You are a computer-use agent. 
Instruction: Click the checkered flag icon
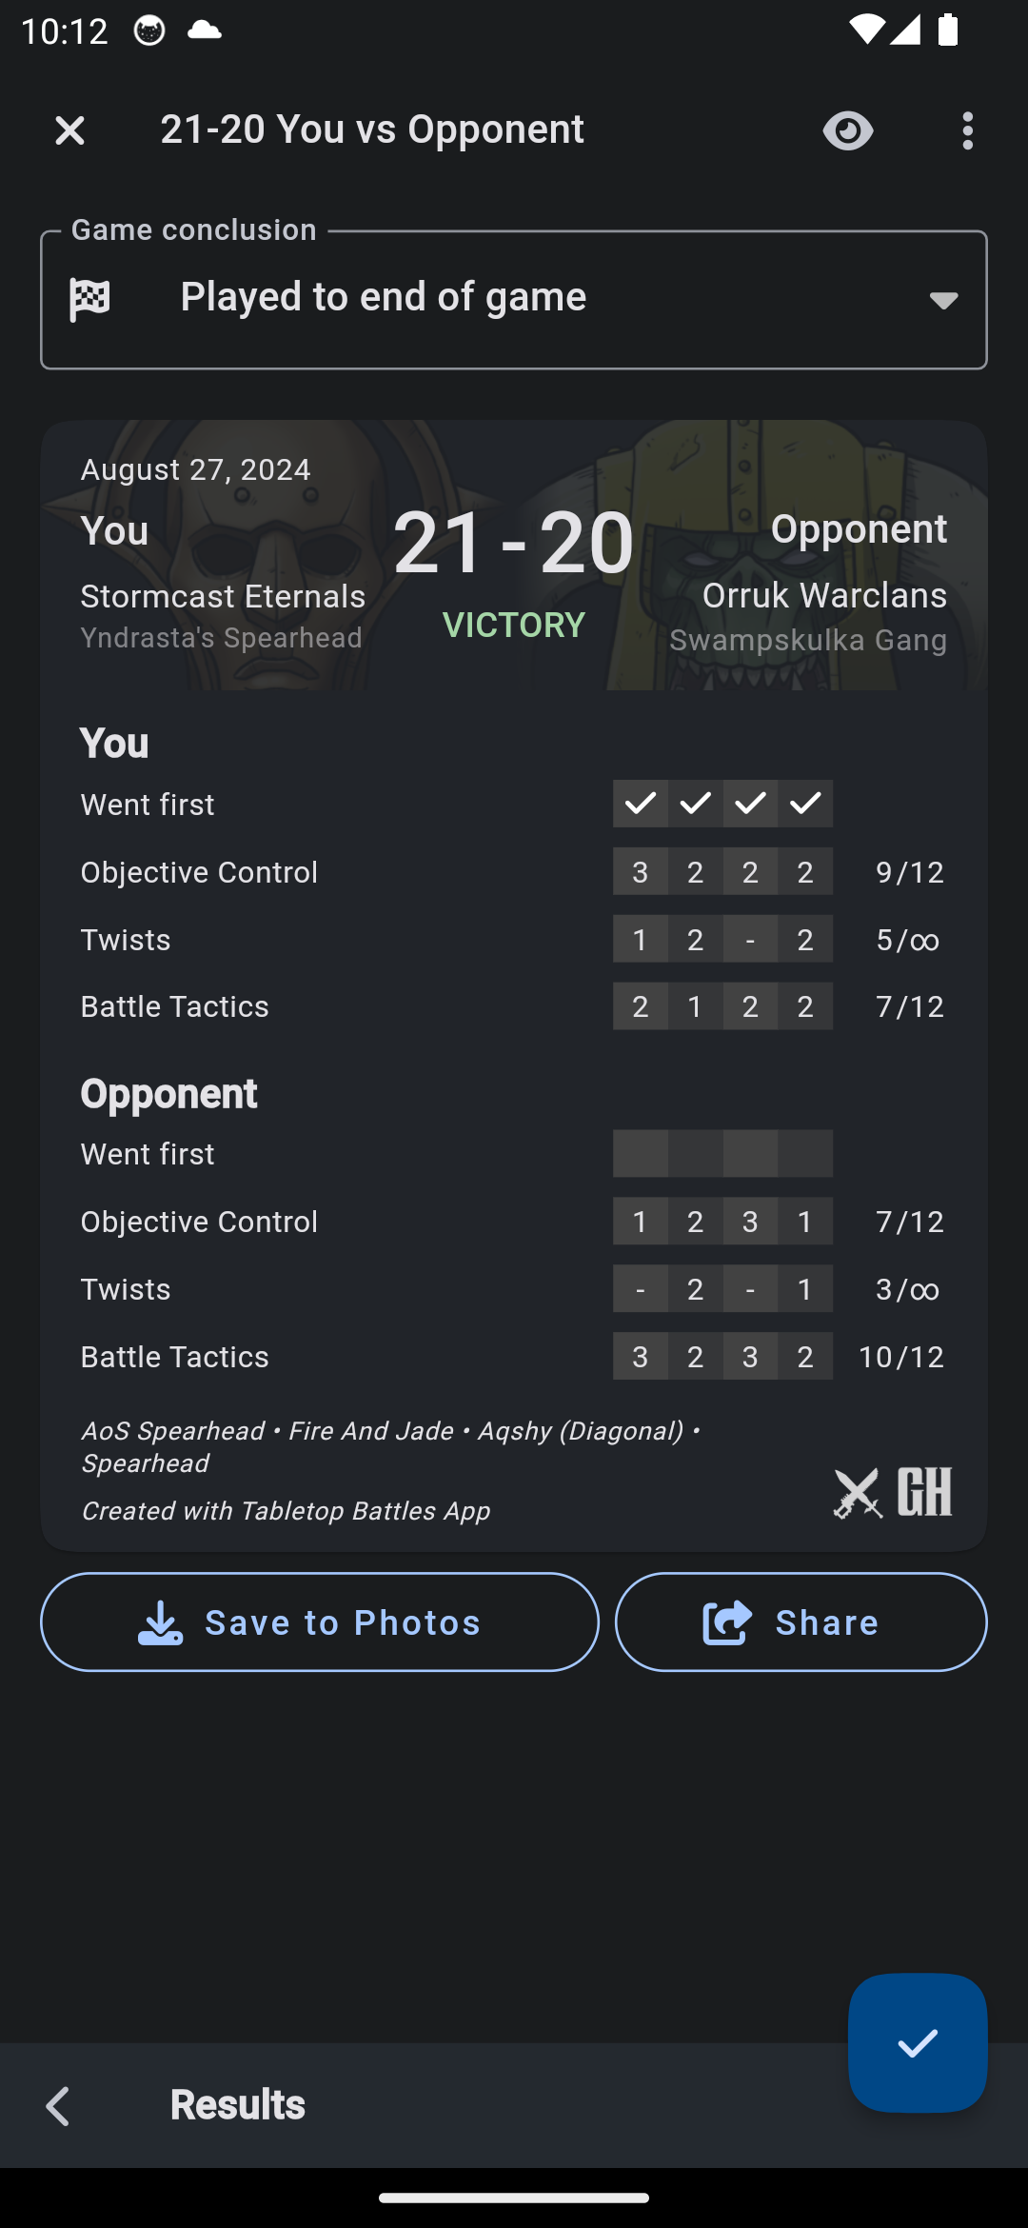point(90,299)
